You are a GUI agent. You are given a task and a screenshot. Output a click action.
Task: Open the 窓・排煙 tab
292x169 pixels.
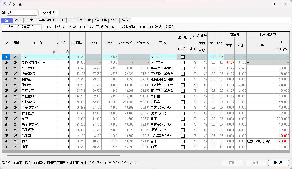click(x=85, y=20)
